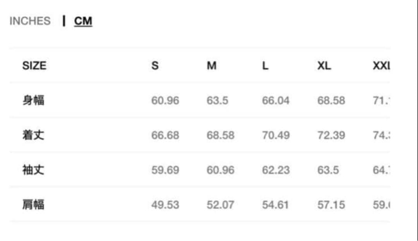This screenshot has width=418, height=241.
Task: Select the CM unit tab
Action: click(x=83, y=21)
